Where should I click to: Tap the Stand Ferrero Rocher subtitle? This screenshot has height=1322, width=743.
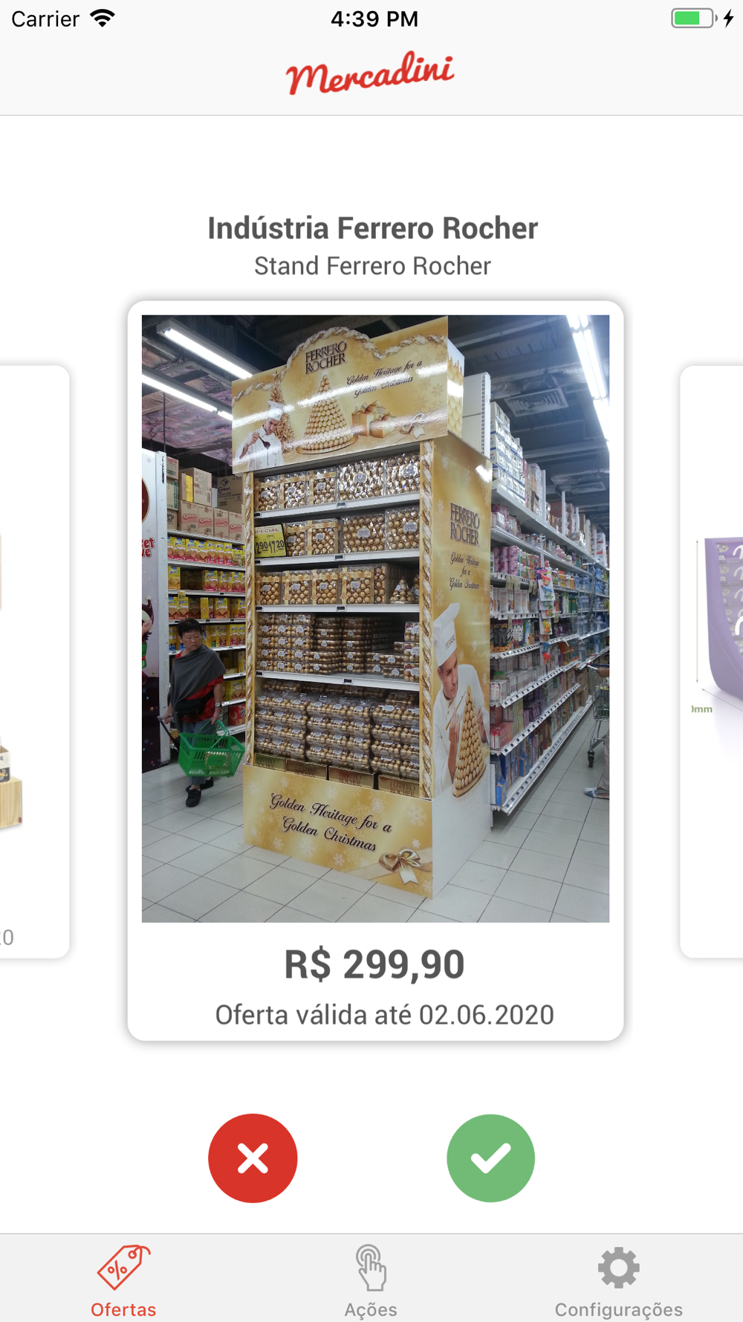[x=372, y=266]
